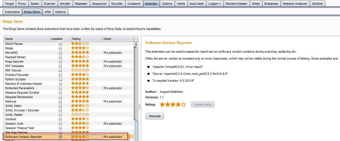Open the Decoder tab
This screenshot has height=141, width=340.
[x=117, y=4]
